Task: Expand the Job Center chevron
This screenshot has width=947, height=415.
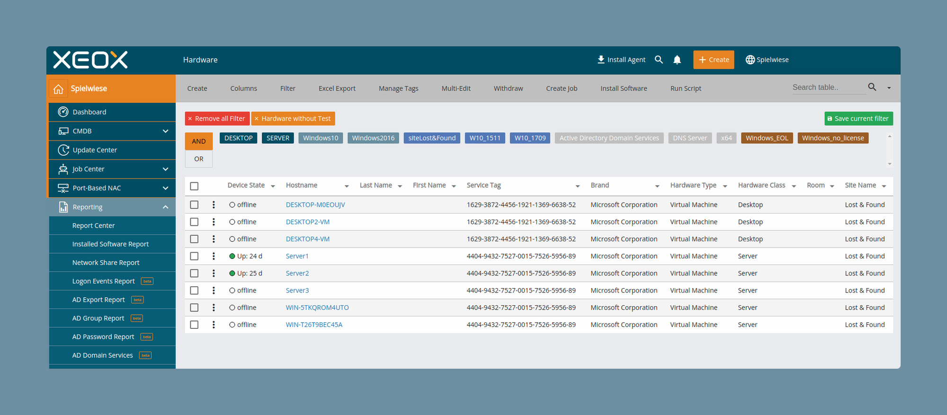Action: click(165, 169)
